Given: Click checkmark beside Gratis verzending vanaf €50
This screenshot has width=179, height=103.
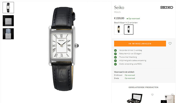Looking at the screenshot, I should tap(115, 64).
